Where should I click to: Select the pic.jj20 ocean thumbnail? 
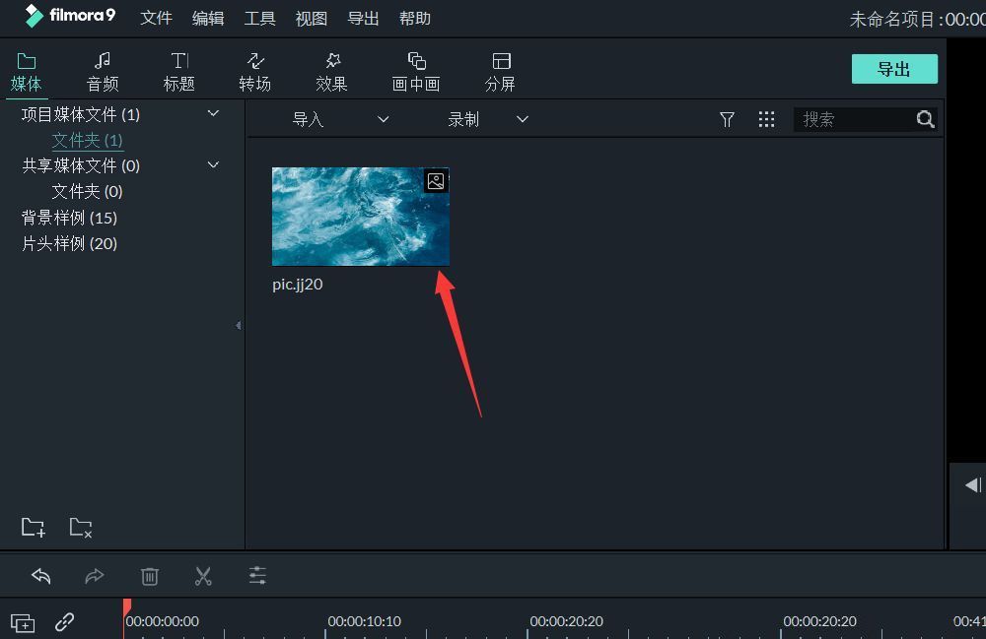point(360,217)
